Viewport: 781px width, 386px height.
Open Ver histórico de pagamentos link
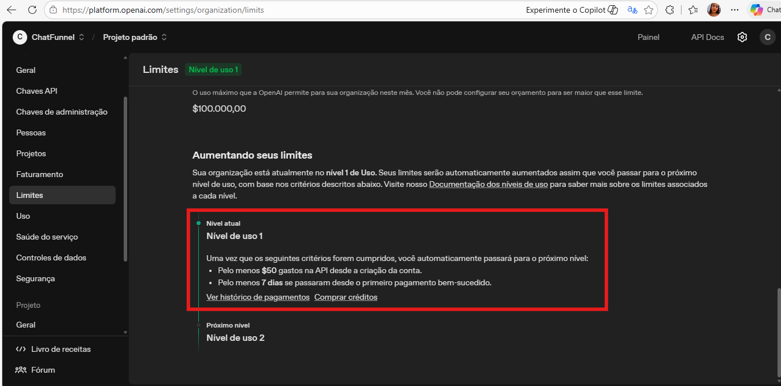[x=258, y=297]
